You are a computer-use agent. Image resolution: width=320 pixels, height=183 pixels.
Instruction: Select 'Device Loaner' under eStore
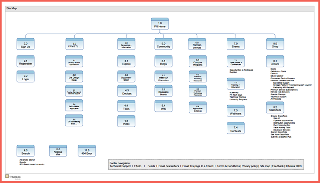point(277,76)
